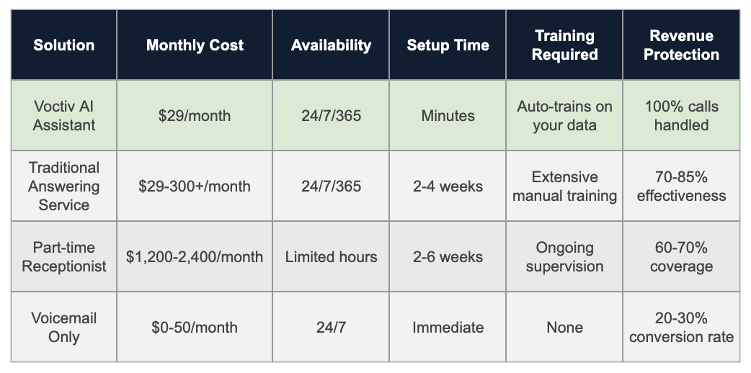The width and height of the screenshot is (751, 373).
Task: Click the Voicemail Only row label
Action: click(64, 327)
